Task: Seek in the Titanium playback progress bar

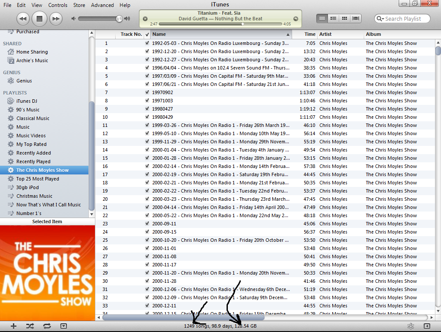Action: pos(220,24)
